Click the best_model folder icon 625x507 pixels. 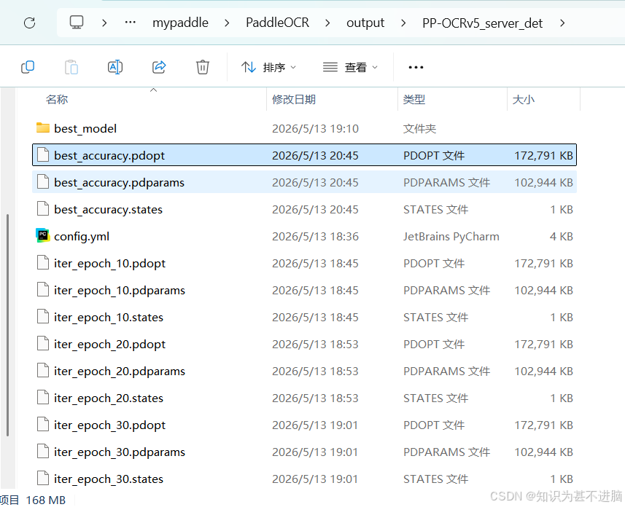43,128
